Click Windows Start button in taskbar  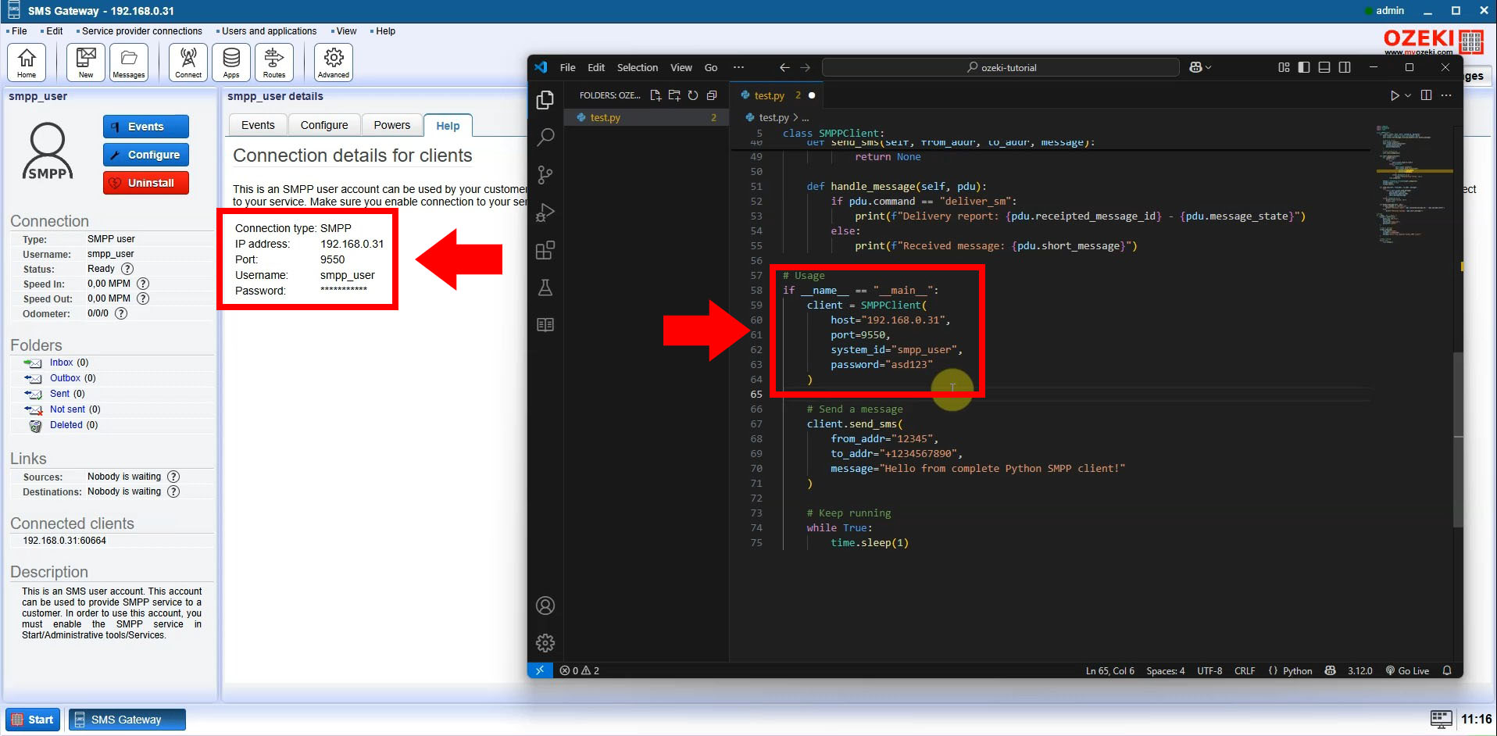(34, 720)
